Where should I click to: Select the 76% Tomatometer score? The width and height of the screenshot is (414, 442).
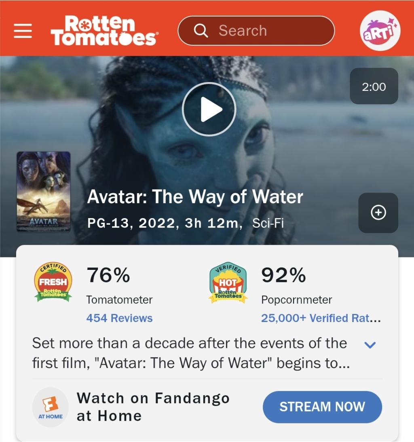click(x=108, y=275)
